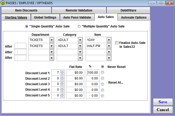Select reset radio button for Discount Level 5

103,96
